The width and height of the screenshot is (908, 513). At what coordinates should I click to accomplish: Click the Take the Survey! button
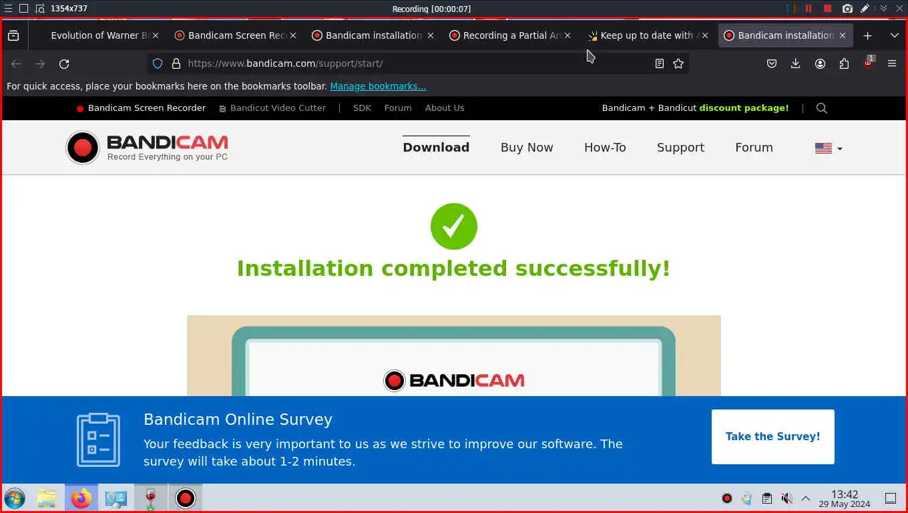pyautogui.click(x=773, y=437)
